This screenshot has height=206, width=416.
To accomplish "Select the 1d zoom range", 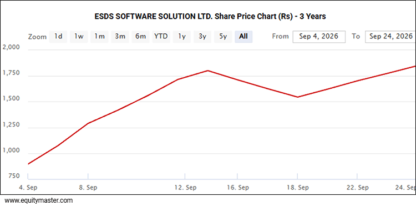I will pos(58,37).
